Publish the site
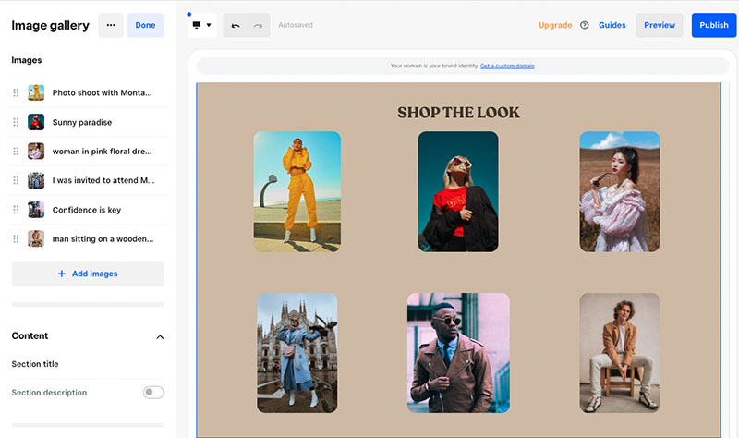This screenshot has height=438, width=739. tap(713, 25)
